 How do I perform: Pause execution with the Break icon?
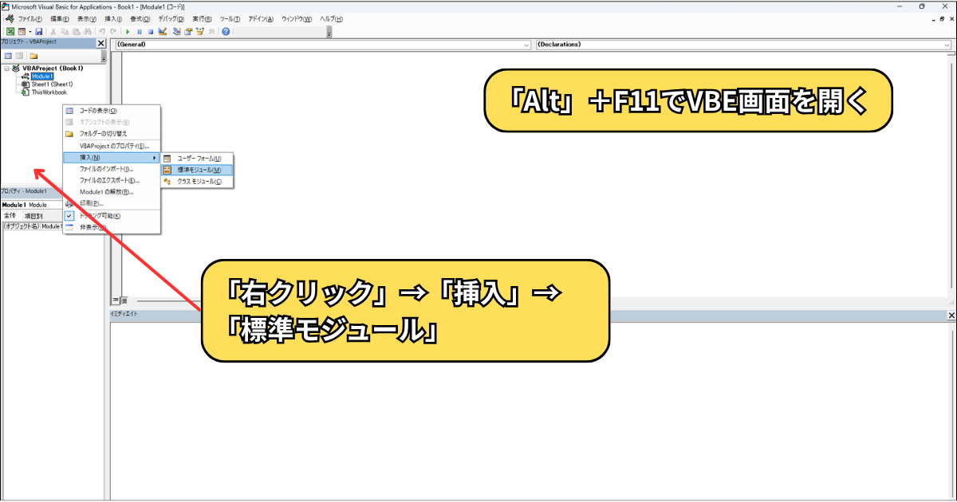[x=140, y=32]
